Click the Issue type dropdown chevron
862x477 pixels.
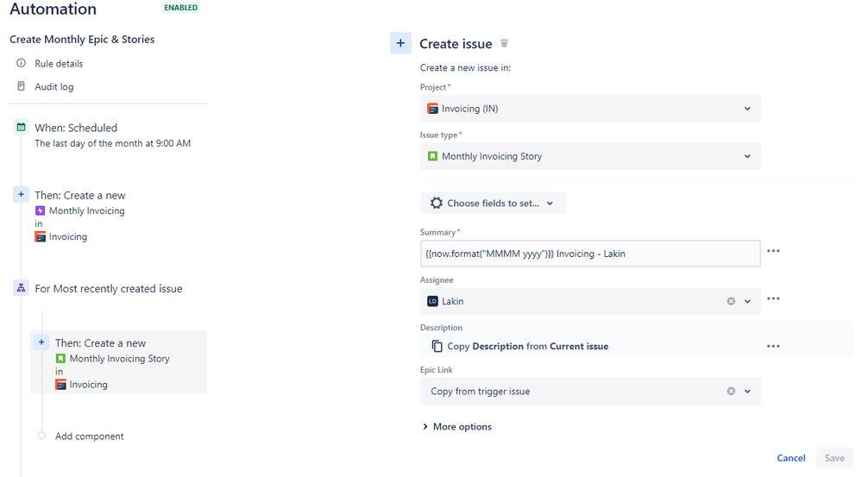pos(747,157)
